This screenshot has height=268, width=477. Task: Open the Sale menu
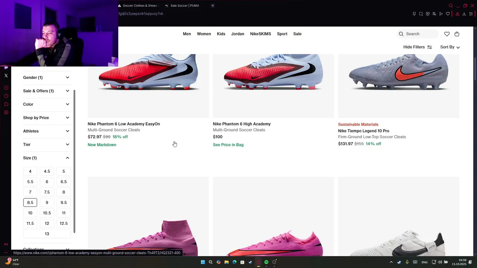[297, 34]
